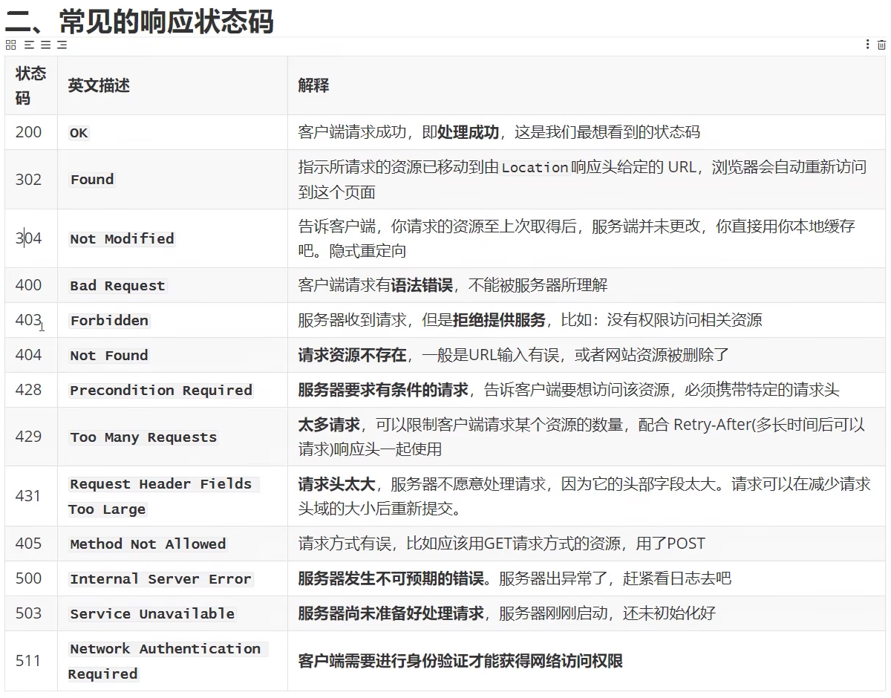Viewport: 891px width, 698px height.
Task: Open the three-dot table options menu
Action: pyautogui.click(x=866, y=45)
